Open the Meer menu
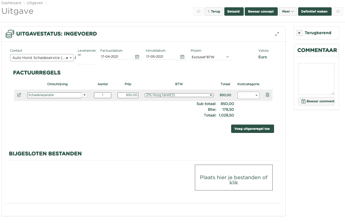The width and height of the screenshot is (345, 223). [288, 11]
